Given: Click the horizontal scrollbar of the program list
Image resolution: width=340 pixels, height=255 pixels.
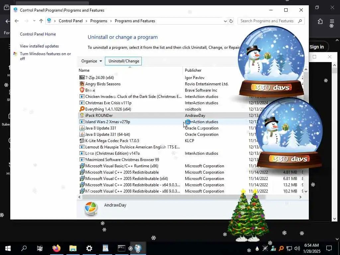Looking at the screenshot, I should (174, 197).
